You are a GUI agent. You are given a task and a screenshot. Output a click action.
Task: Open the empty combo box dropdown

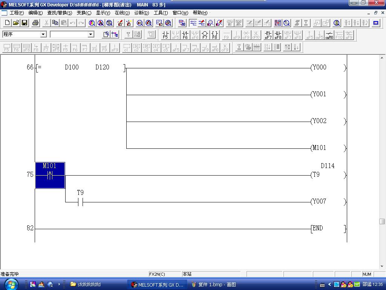pyautogui.click(x=90, y=34)
